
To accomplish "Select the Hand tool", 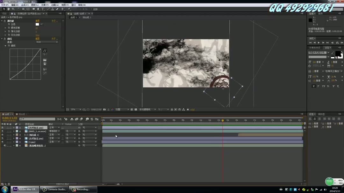I will coord(9,9).
